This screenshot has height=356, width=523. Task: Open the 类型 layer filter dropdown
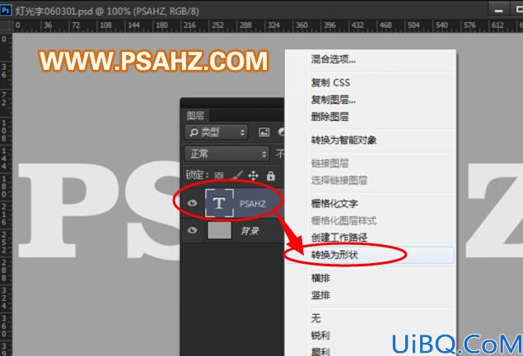(x=216, y=132)
